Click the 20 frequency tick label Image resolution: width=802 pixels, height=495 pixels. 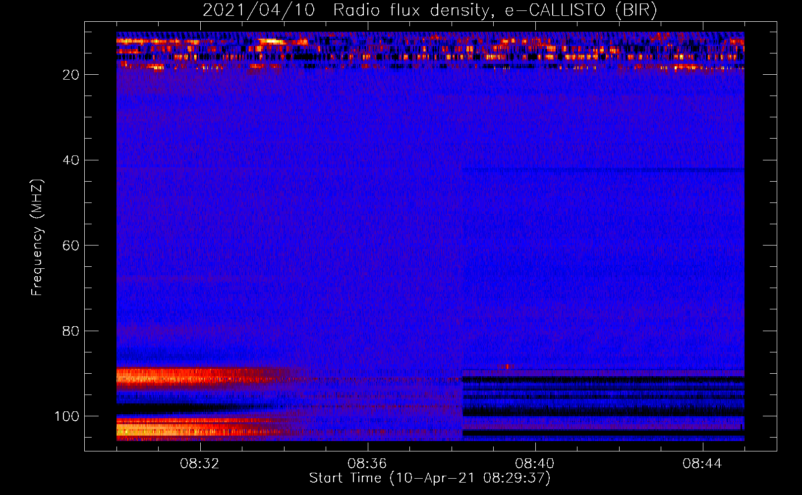[x=71, y=75]
